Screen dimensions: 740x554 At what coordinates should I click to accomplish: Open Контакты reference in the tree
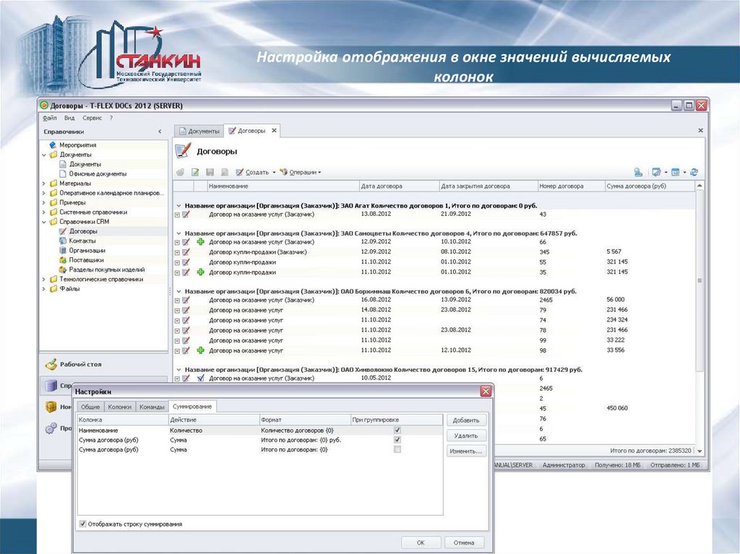(x=82, y=241)
